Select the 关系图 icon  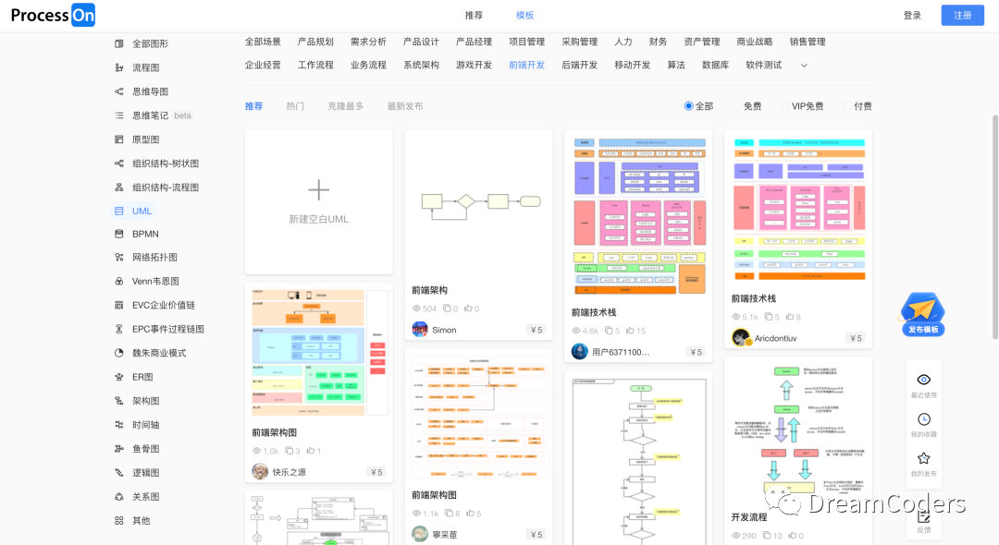point(119,497)
